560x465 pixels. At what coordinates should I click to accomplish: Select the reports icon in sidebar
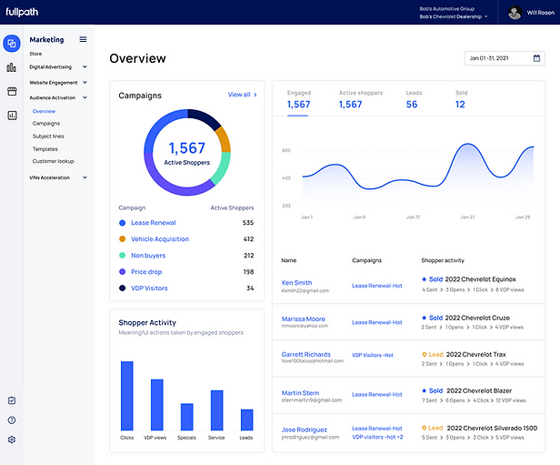[12, 115]
